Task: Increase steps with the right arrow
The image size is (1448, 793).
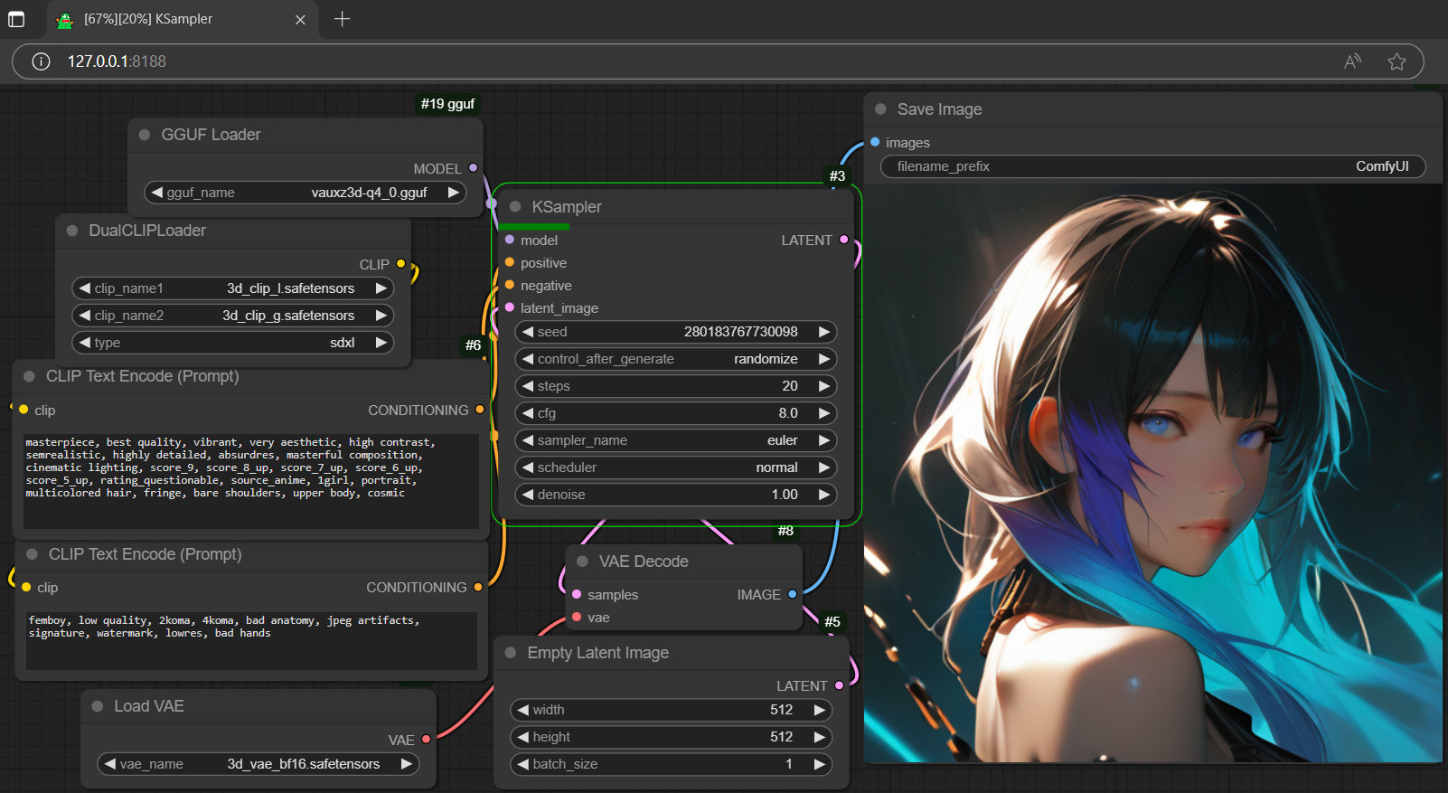Action: (x=824, y=386)
